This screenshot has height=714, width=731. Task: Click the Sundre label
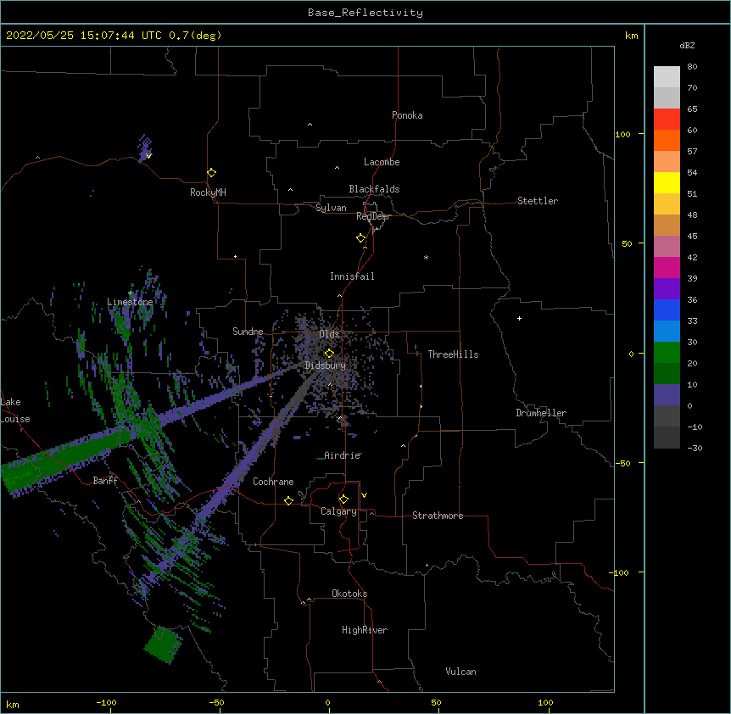click(x=248, y=332)
